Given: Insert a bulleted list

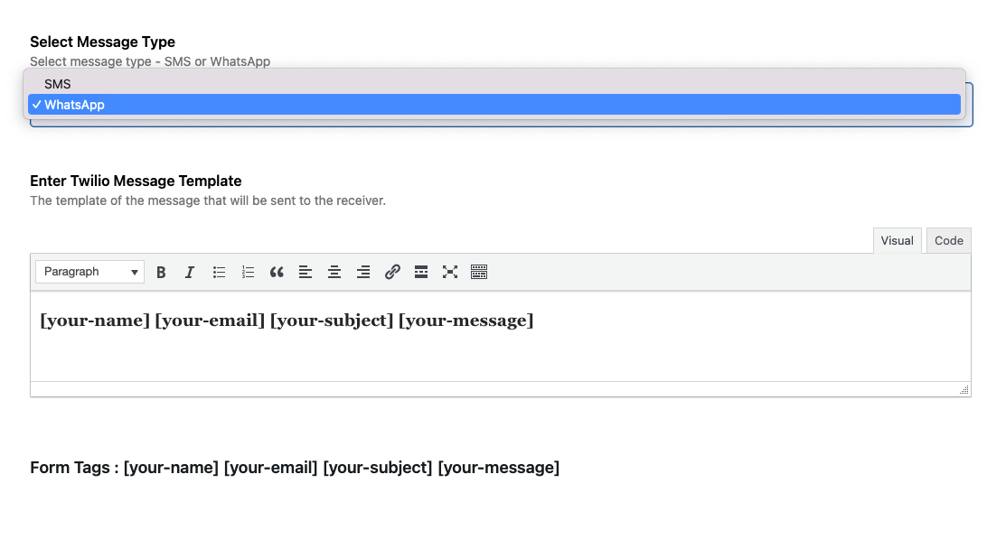Looking at the screenshot, I should pos(219,273).
